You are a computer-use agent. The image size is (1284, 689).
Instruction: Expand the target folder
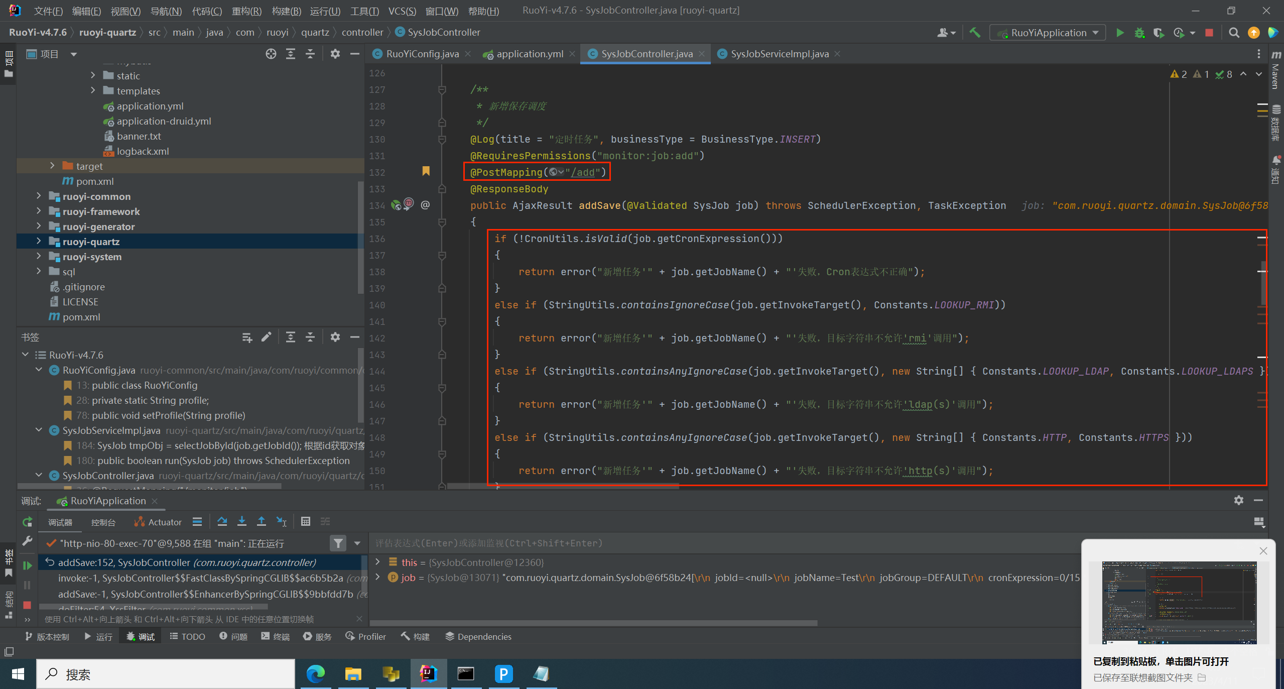(52, 166)
